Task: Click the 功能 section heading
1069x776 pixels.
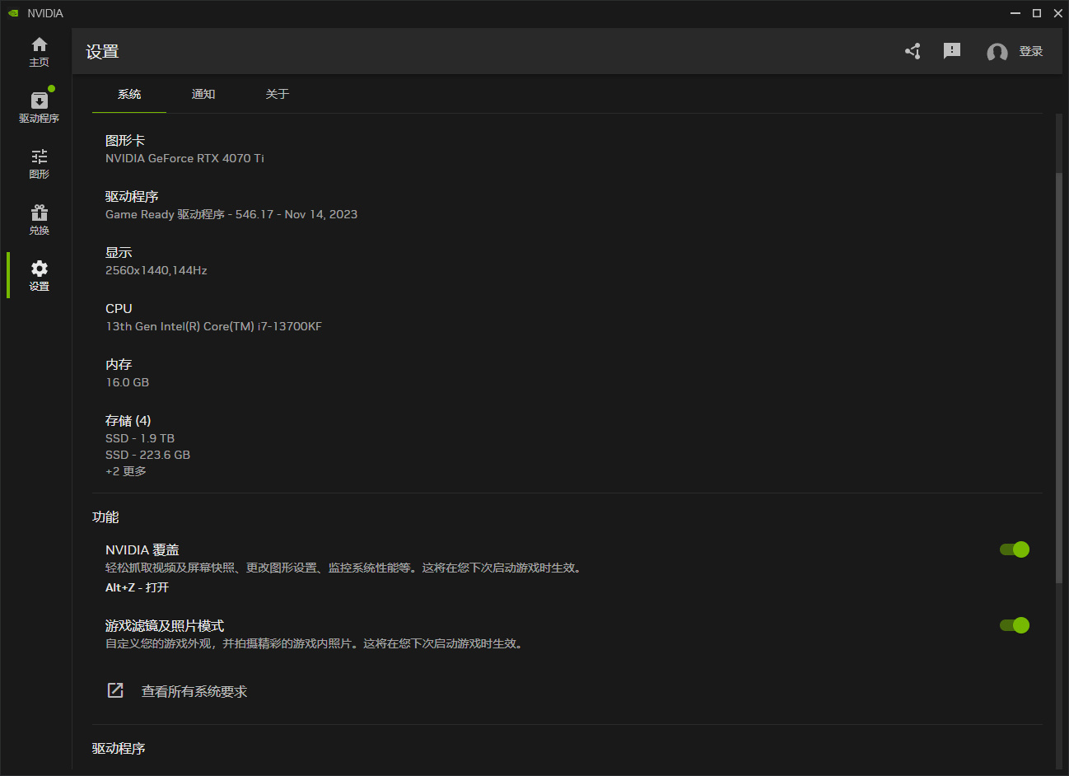Action: pos(105,517)
